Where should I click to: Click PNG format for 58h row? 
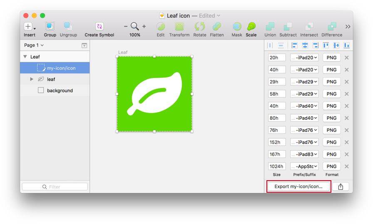click(x=331, y=94)
